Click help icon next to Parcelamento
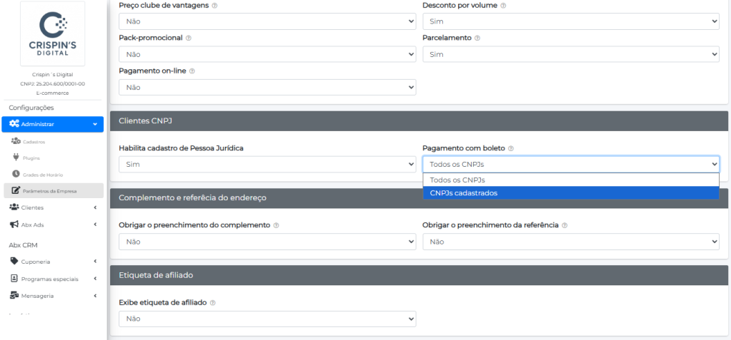The image size is (731, 340). pyautogui.click(x=477, y=38)
